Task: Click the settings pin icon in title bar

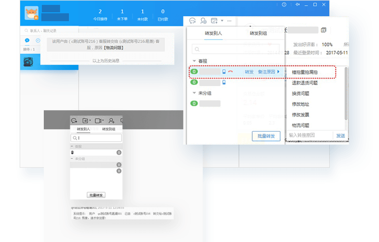Action: click(x=298, y=4)
